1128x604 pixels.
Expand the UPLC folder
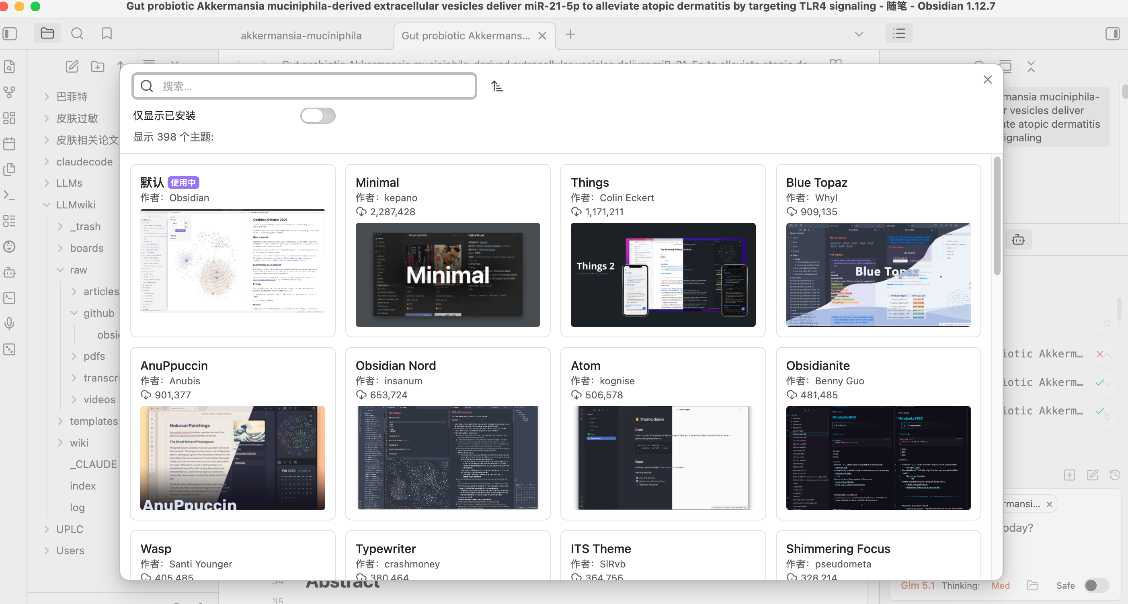click(x=46, y=529)
